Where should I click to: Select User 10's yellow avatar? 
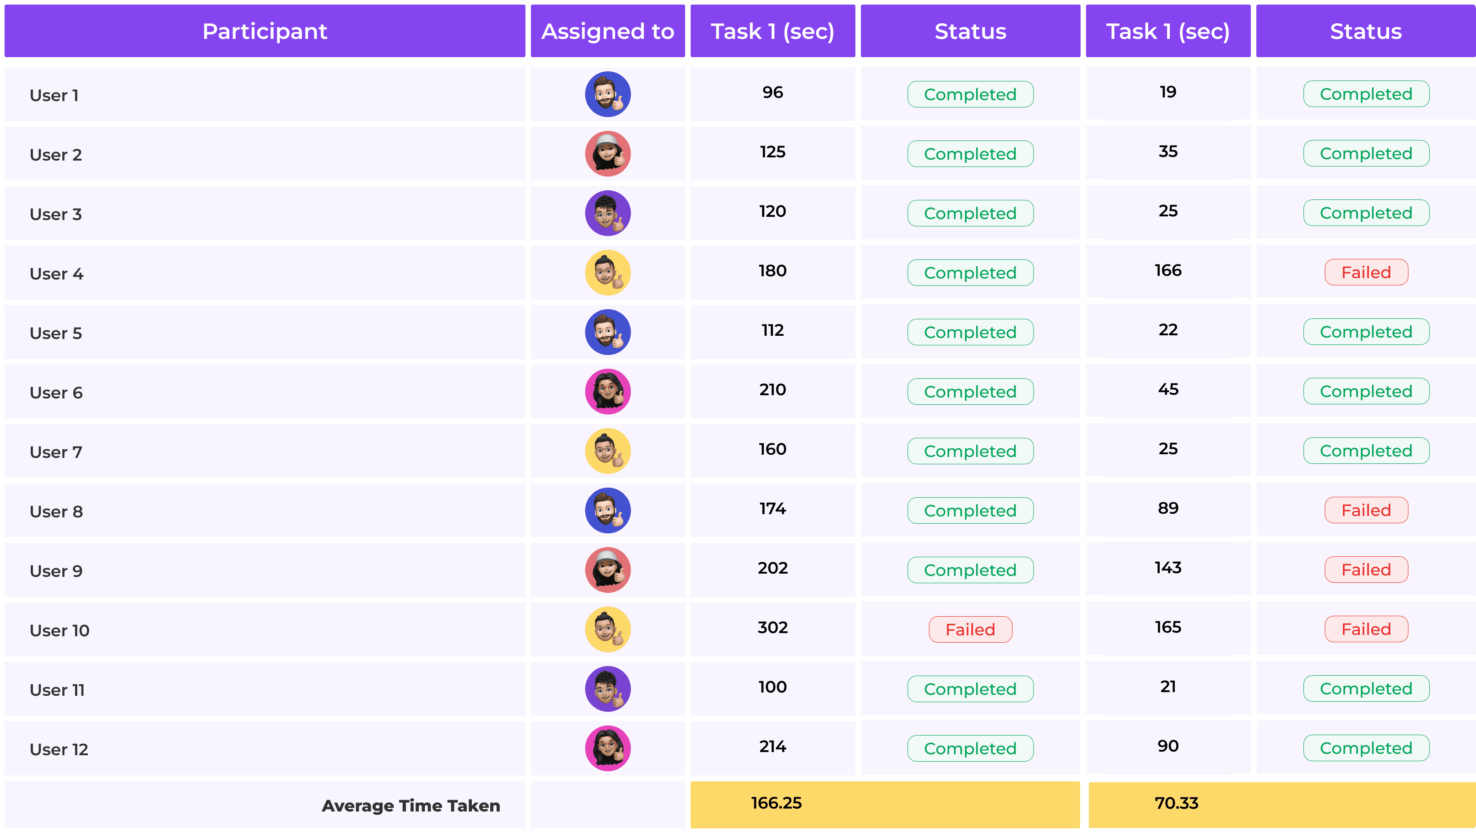click(607, 630)
